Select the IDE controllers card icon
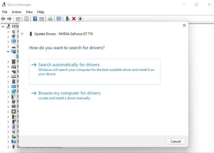This screenshot has width=214, height=153. (x=13, y=71)
